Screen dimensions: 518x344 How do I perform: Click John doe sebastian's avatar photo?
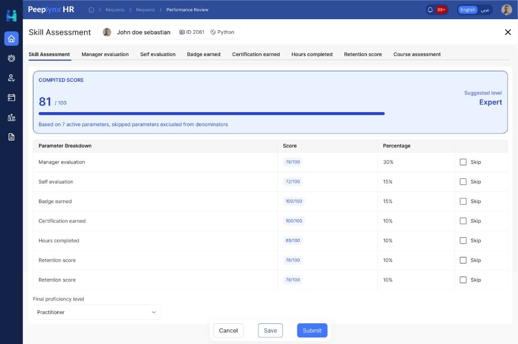107,32
